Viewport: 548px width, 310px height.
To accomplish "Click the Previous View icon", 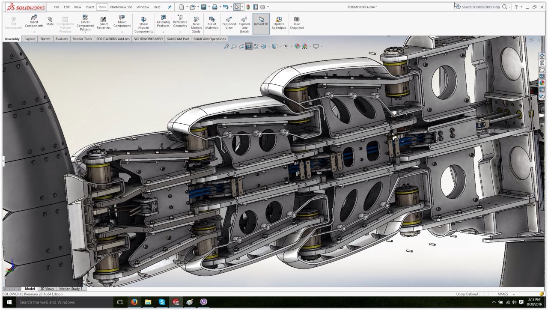I will tap(241, 46).
